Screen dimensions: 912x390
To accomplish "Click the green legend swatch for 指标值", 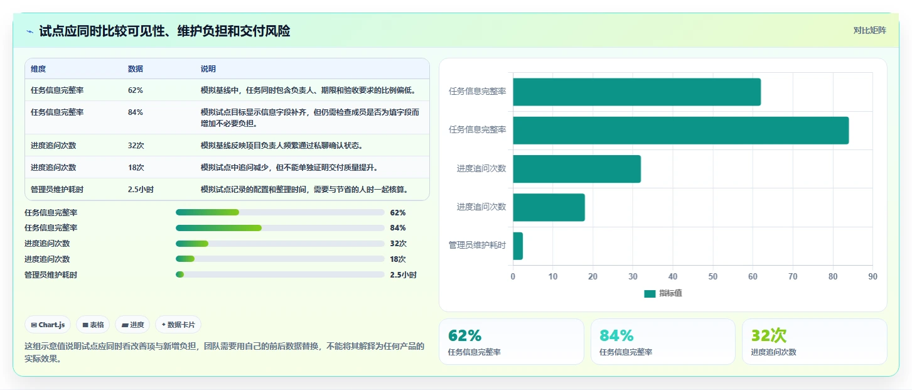I will coord(650,294).
